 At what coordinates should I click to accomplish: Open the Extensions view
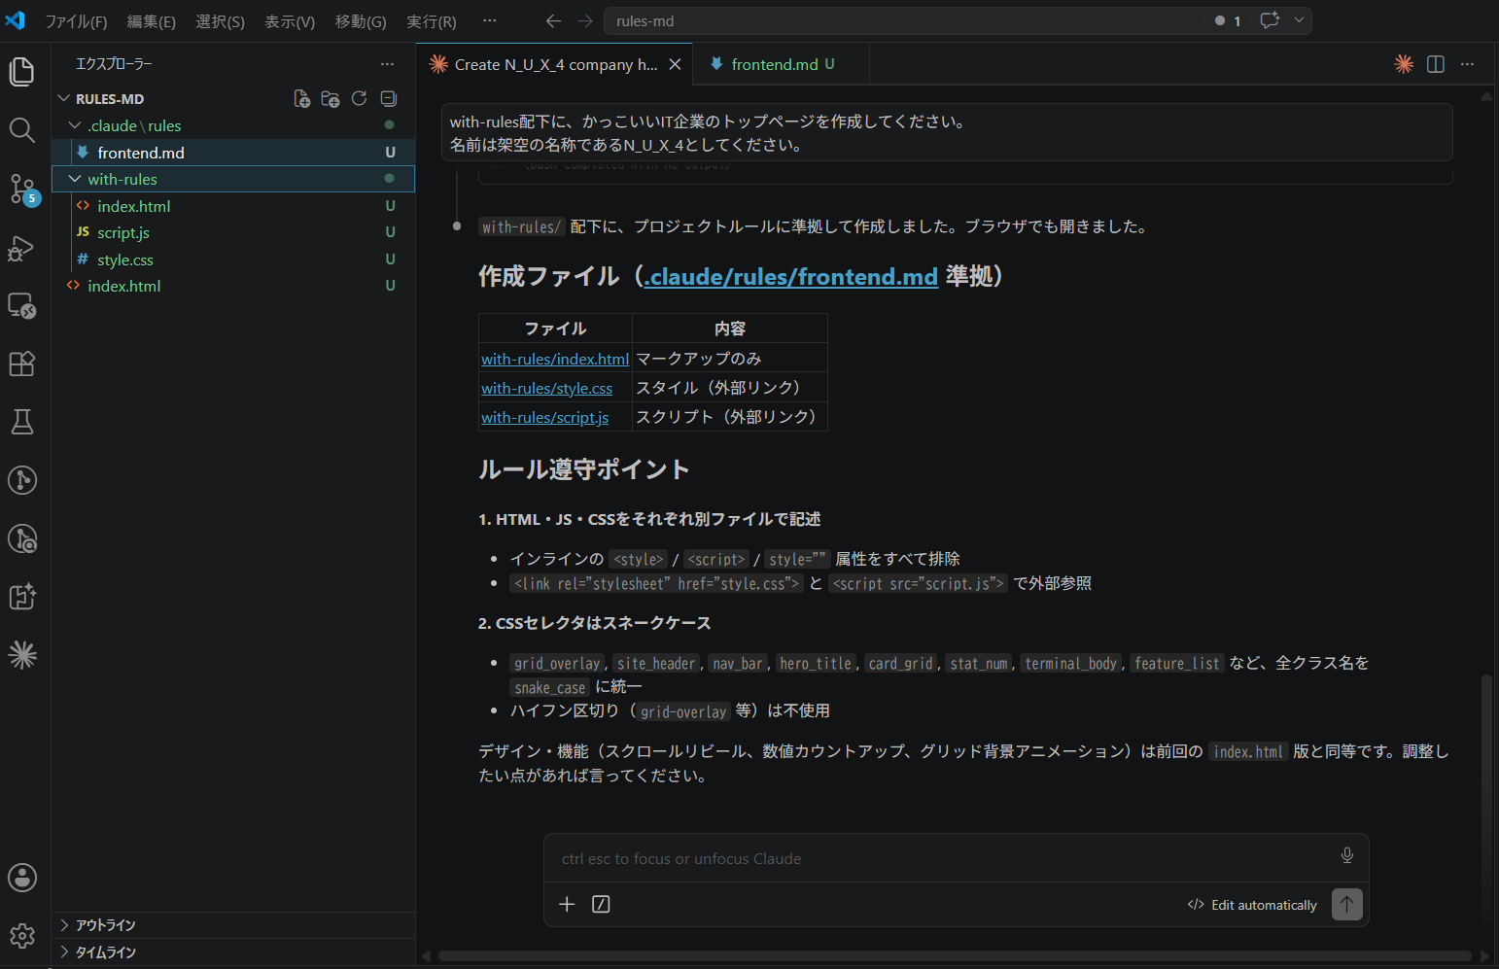(x=21, y=363)
